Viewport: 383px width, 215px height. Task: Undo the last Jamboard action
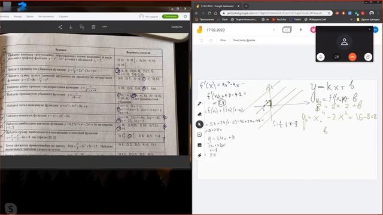[201, 41]
